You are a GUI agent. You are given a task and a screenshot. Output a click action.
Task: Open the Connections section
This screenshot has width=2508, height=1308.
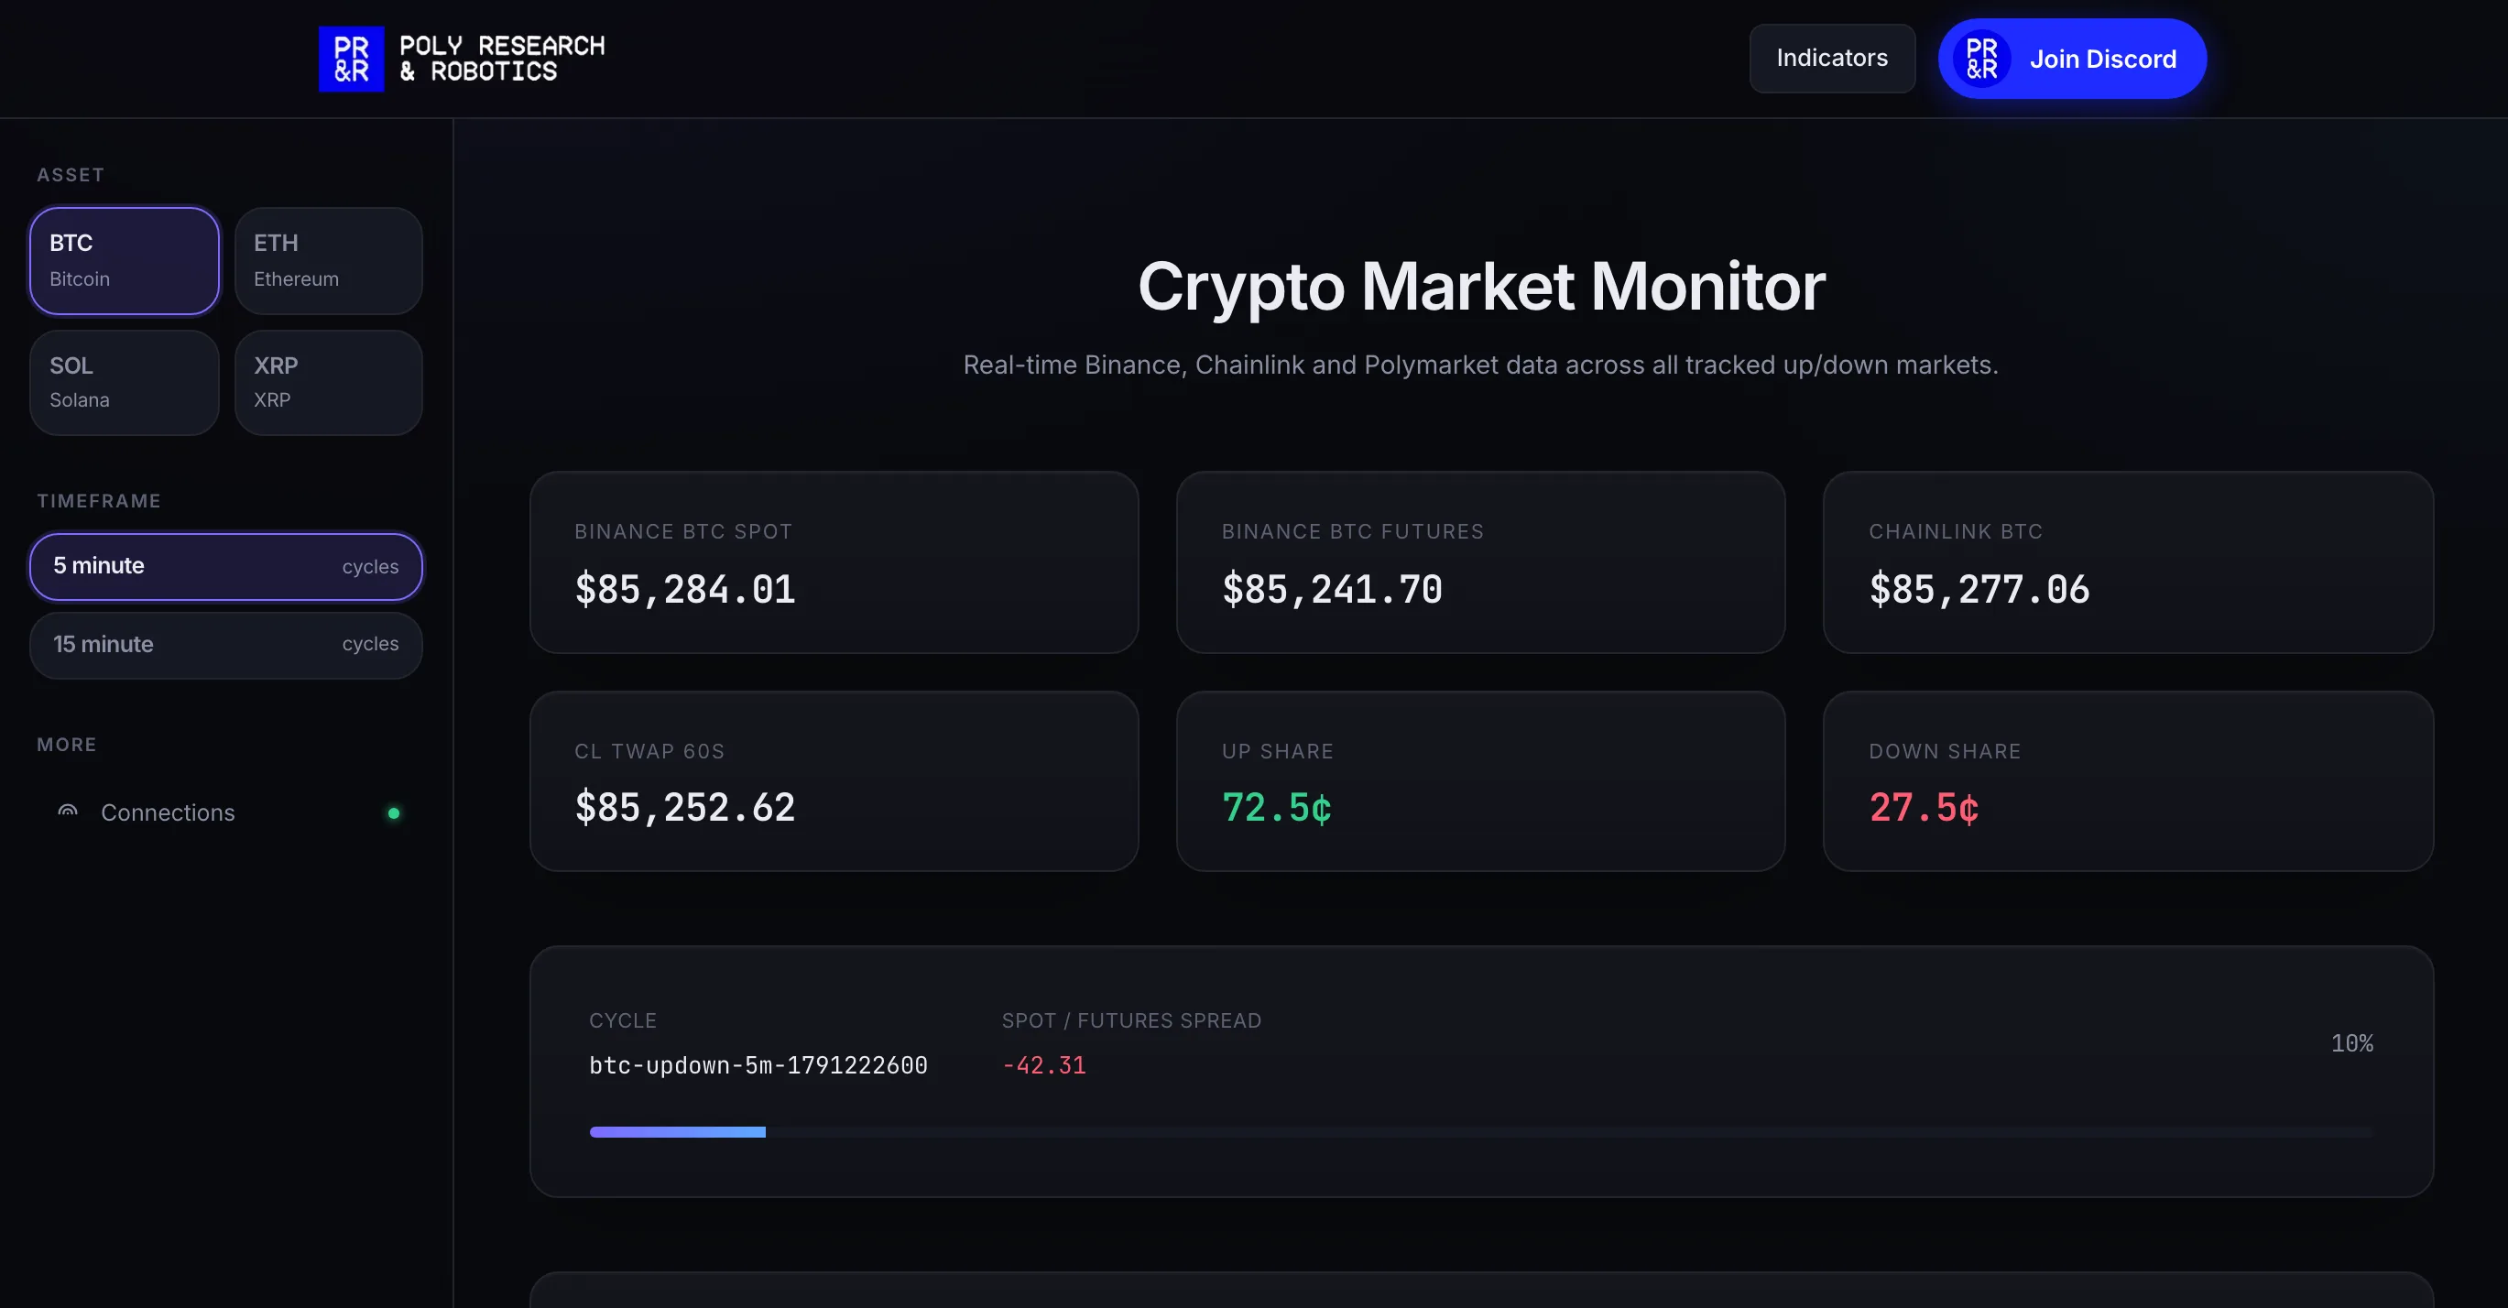[226, 812]
